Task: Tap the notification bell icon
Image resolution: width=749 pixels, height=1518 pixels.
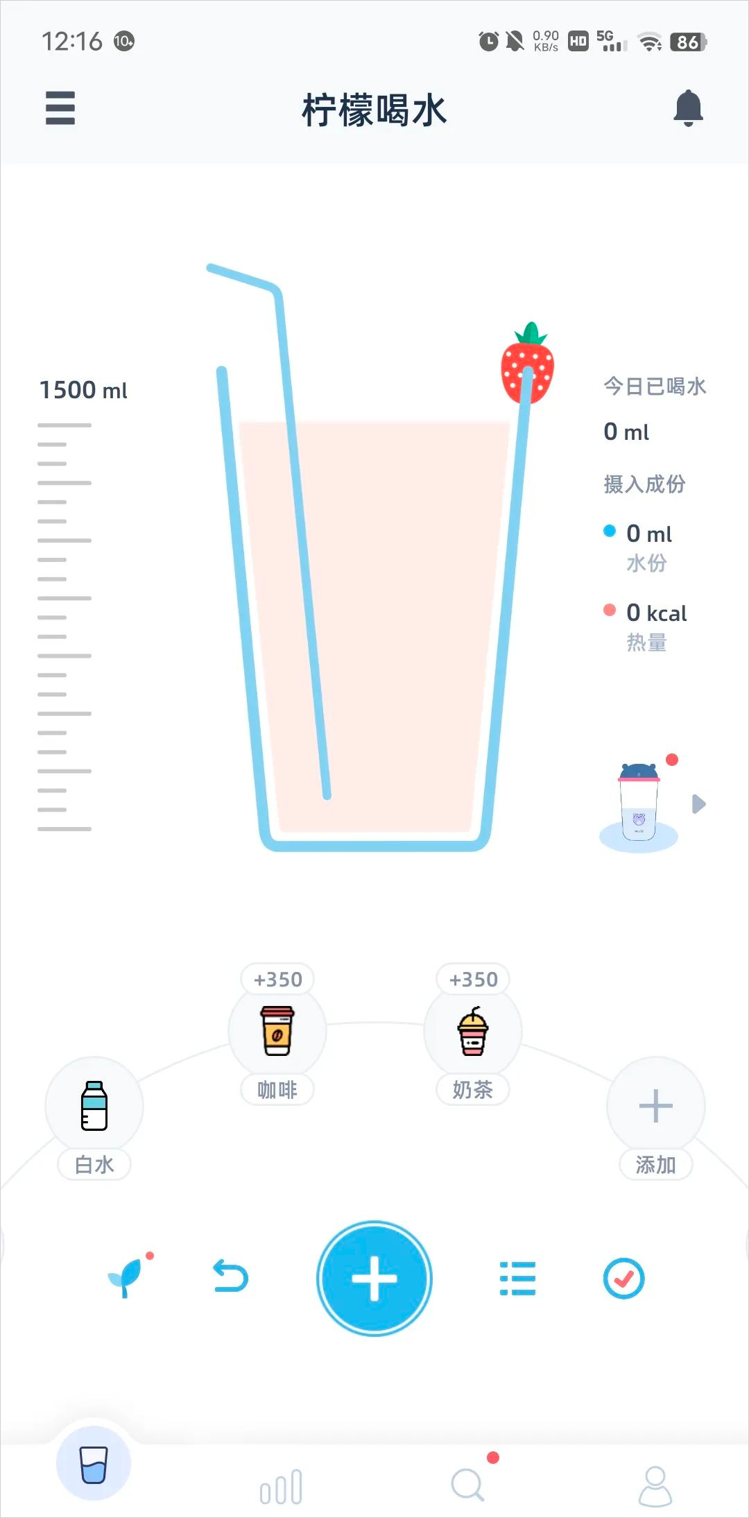Action: (x=688, y=108)
